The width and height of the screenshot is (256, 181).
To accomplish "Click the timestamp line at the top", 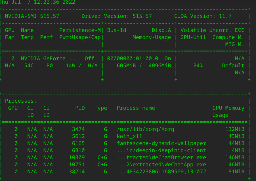I will 37,2.
